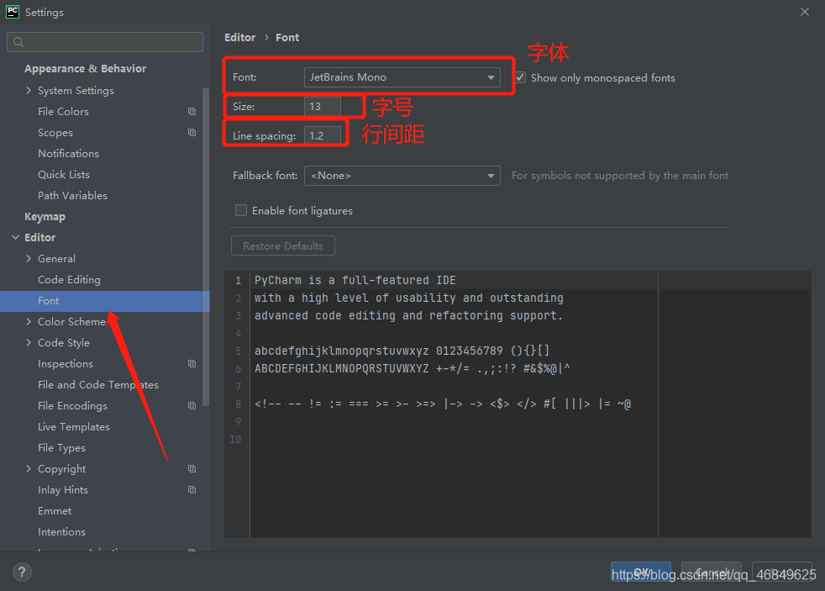Click the Cancel button
The height and width of the screenshot is (591, 825).
712,572
